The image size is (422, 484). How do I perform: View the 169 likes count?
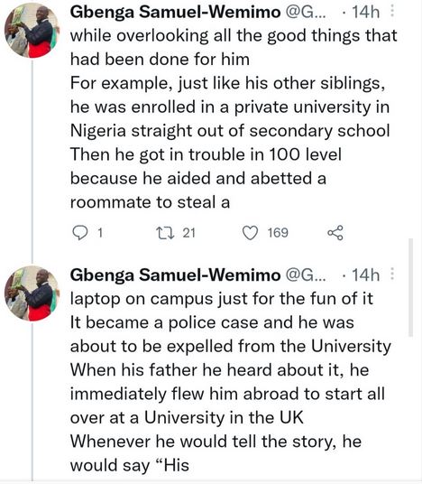click(278, 233)
